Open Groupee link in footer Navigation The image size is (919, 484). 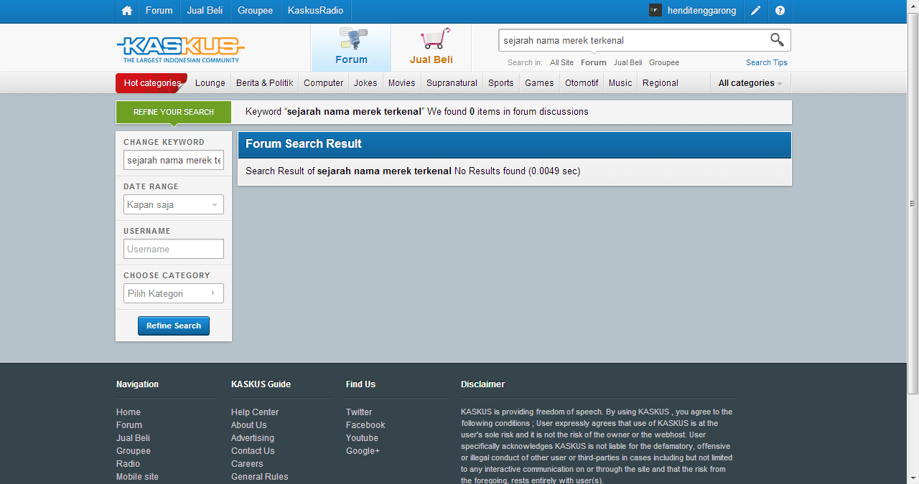click(134, 451)
